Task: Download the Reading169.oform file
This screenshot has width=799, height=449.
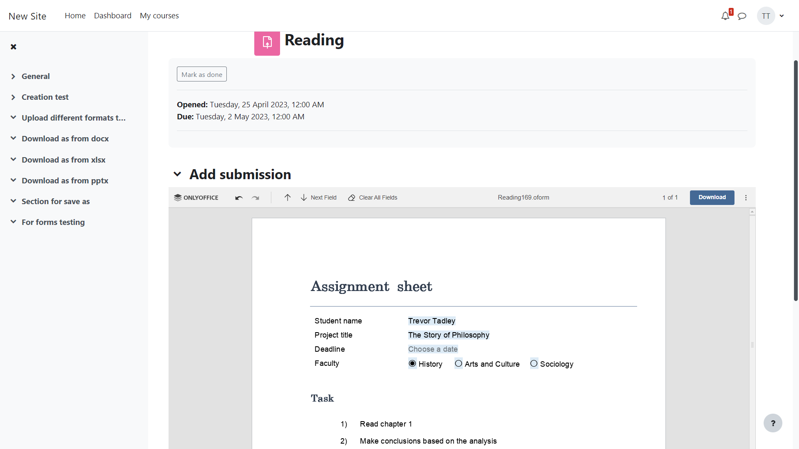Action: [x=712, y=197]
